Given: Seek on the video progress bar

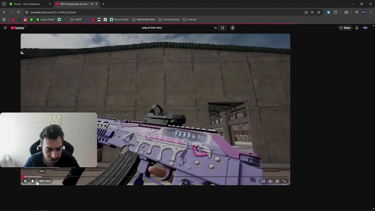Looking at the screenshot, I should (155, 177).
